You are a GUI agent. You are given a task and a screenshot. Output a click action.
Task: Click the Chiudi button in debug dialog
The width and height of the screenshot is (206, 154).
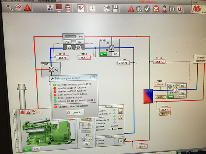pos(75,112)
